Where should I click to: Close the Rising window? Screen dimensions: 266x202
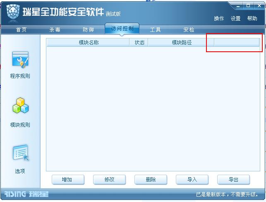point(259,6)
